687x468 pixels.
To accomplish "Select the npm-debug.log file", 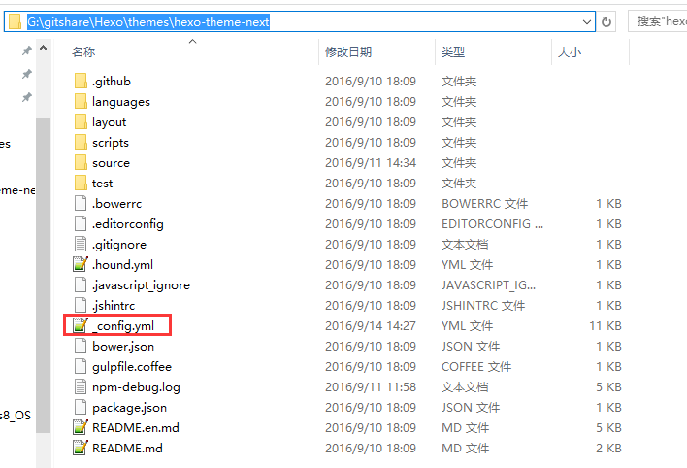I will 136,387.
